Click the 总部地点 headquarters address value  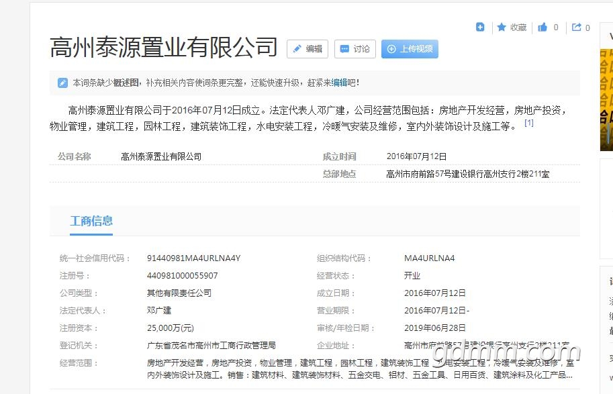467,174
